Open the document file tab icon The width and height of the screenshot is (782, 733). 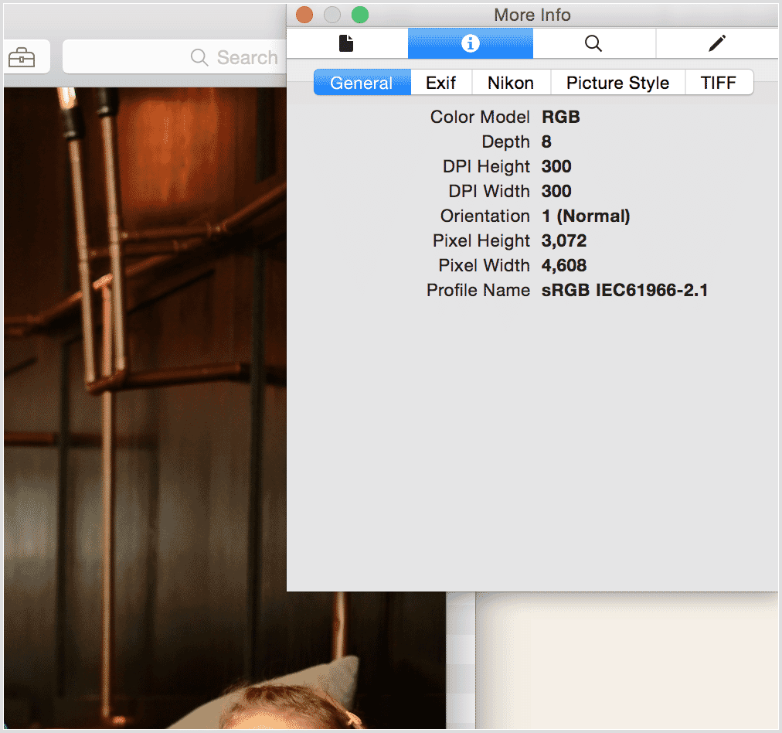pos(346,43)
